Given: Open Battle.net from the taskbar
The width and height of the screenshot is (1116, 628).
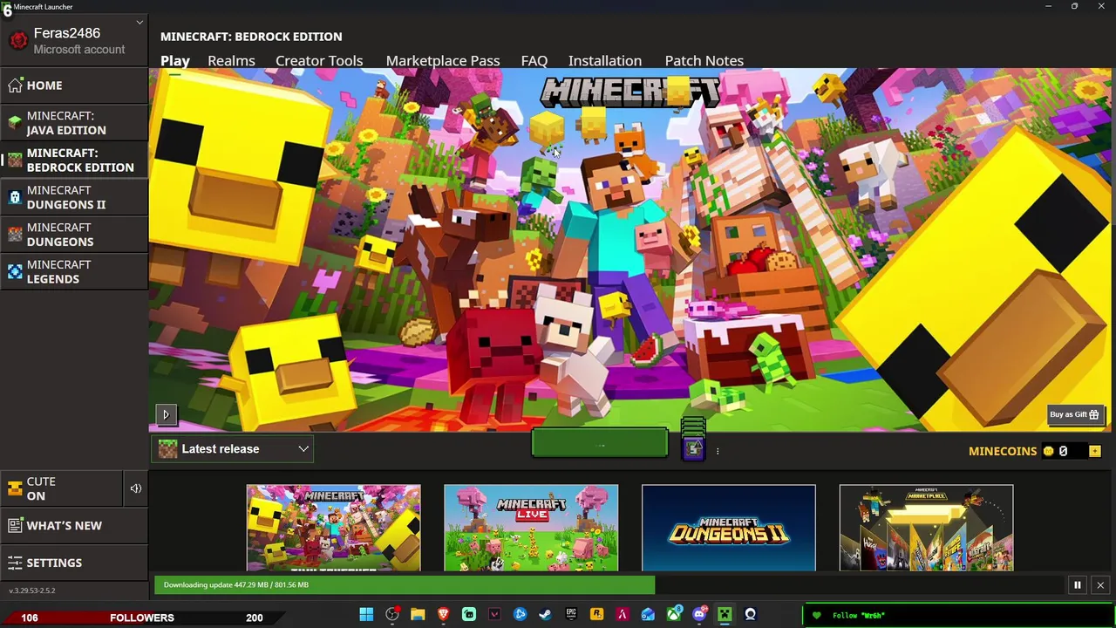Looking at the screenshot, I should click(x=520, y=615).
